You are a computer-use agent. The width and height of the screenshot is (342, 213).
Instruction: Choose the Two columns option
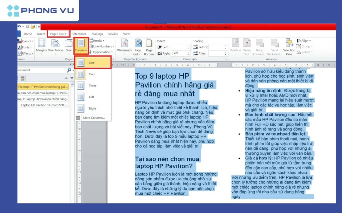pyautogui.click(x=91, y=74)
